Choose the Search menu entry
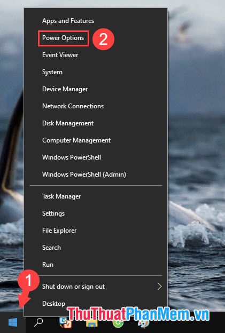This screenshot has height=333, width=225. tap(96, 248)
